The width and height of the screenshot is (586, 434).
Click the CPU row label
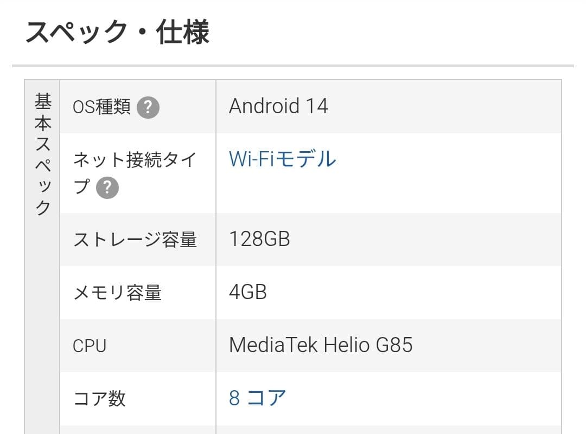(x=90, y=346)
